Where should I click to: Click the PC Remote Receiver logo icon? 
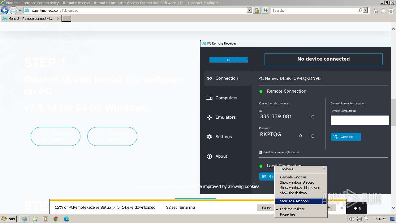point(204,43)
